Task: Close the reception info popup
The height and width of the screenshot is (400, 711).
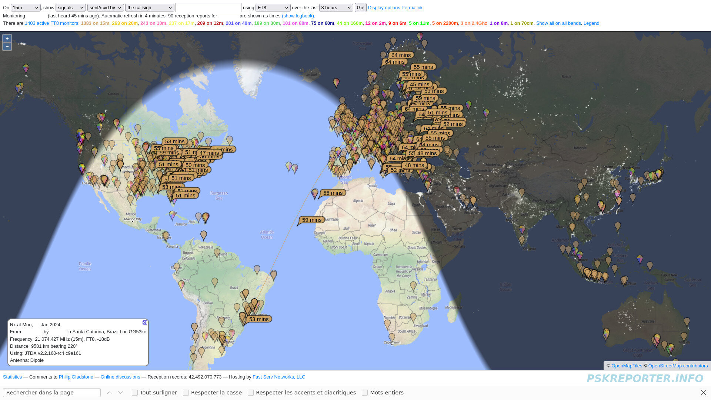Action: tap(145, 323)
